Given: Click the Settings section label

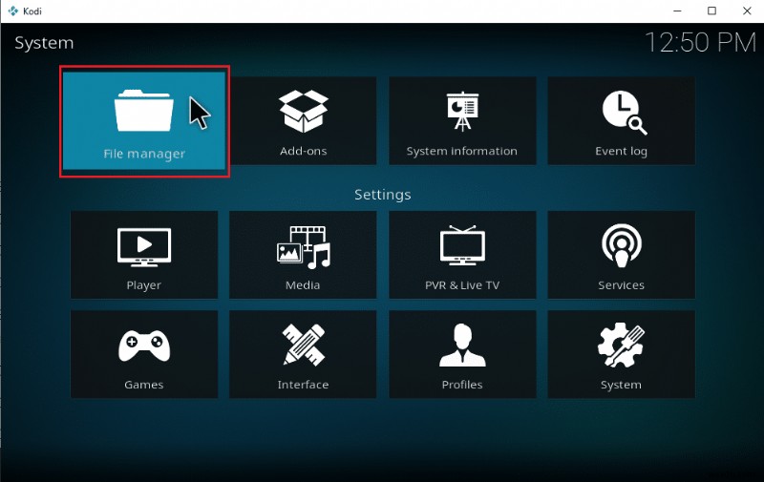Looking at the screenshot, I should pos(383,195).
